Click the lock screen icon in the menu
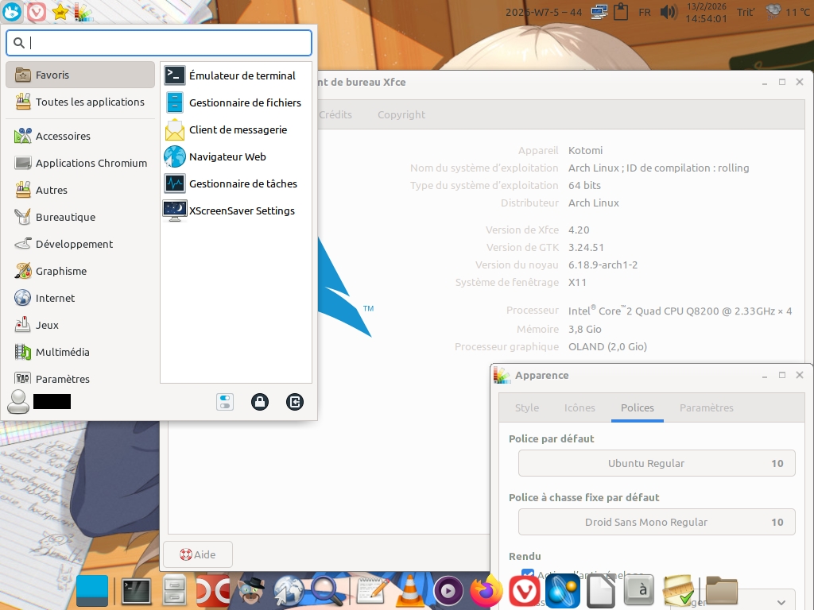The height and width of the screenshot is (610, 814). [260, 402]
